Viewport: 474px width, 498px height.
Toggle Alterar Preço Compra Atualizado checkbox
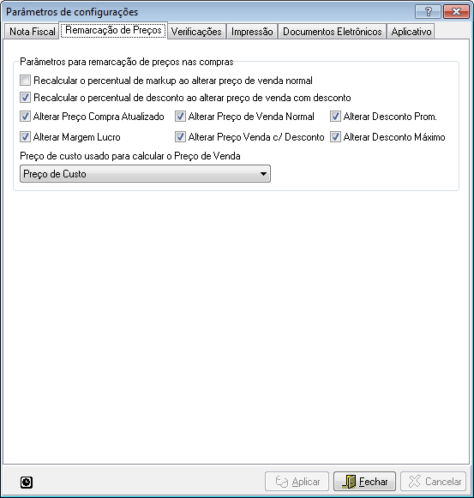25,117
